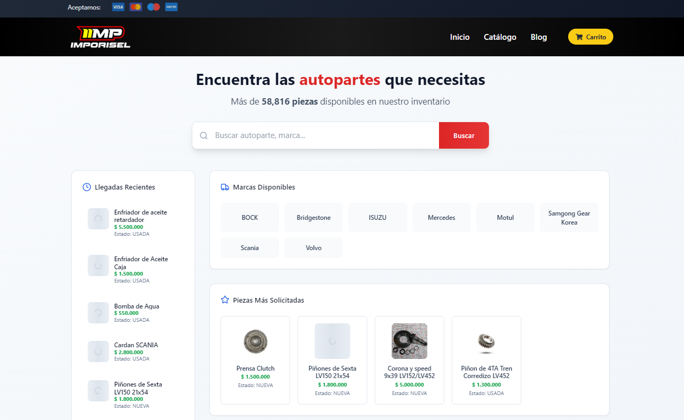Image resolution: width=684 pixels, height=420 pixels.
Task: Click the American Express icon
Action: coord(171,7)
